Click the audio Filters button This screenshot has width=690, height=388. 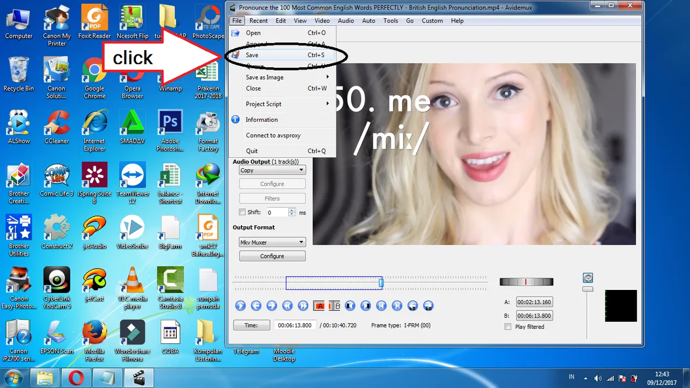pyautogui.click(x=272, y=198)
